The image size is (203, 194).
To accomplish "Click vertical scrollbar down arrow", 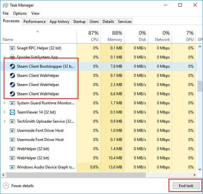I will coord(200,169).
